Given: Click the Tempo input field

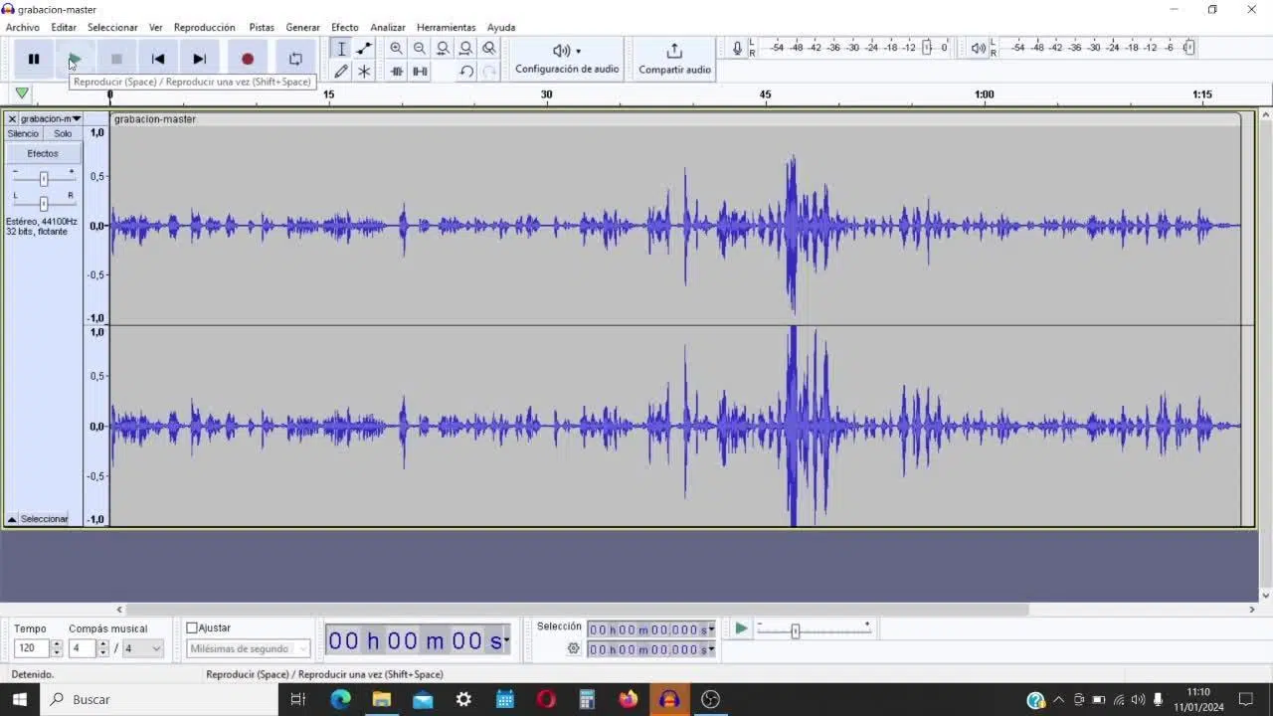Looking at the screenshot, I should pyautogui.click(x=32, y=648).
